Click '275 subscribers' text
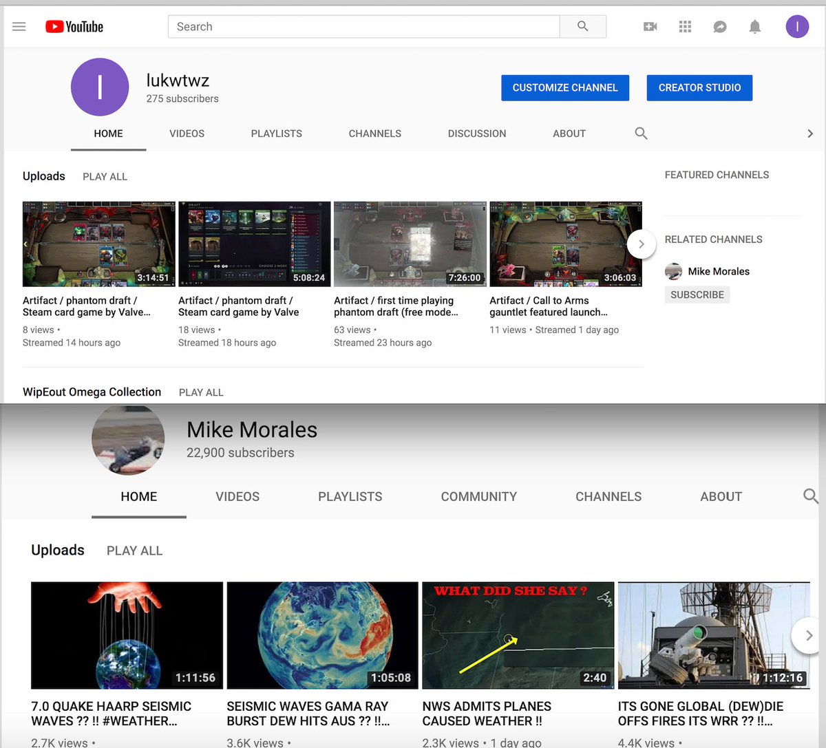This screenshot has height=748, width=826. tap(182, 99)
